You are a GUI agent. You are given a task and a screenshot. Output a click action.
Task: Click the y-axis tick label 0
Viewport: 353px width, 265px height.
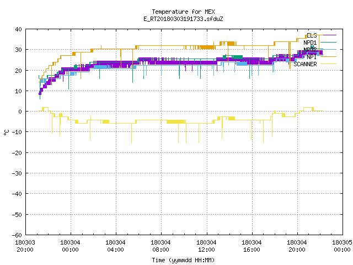[x=20, y=112]
